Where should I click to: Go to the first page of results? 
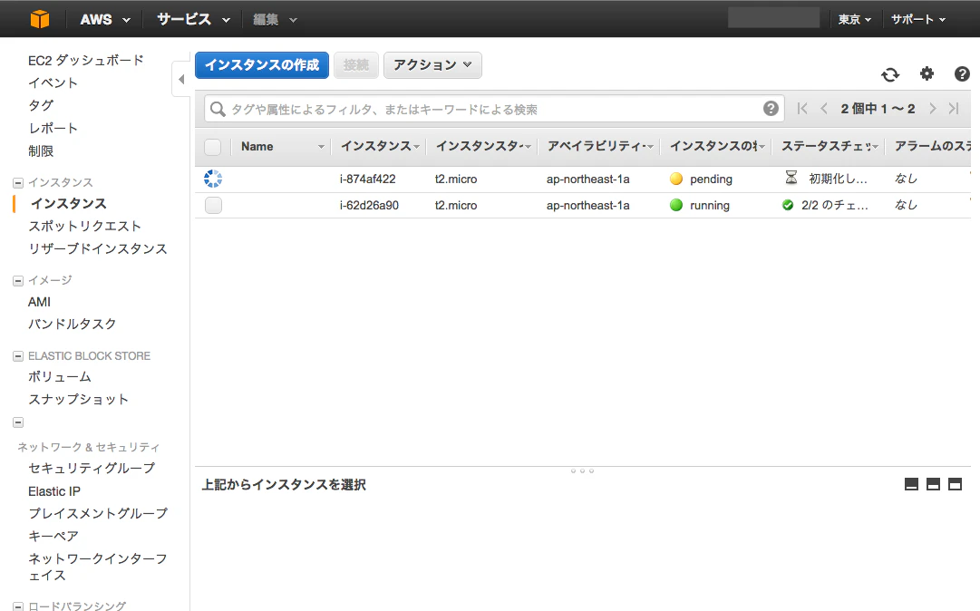click(802, 109)
